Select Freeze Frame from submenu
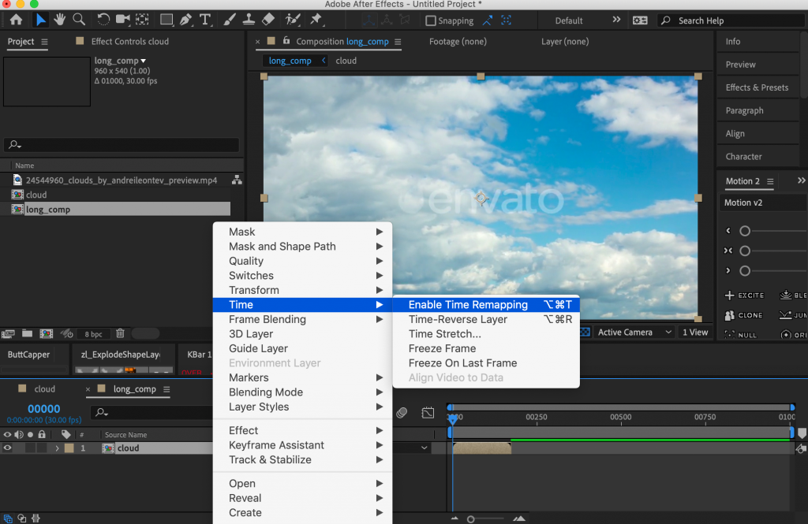Viewport: 808px width, 524px height. tap(442, 348)
